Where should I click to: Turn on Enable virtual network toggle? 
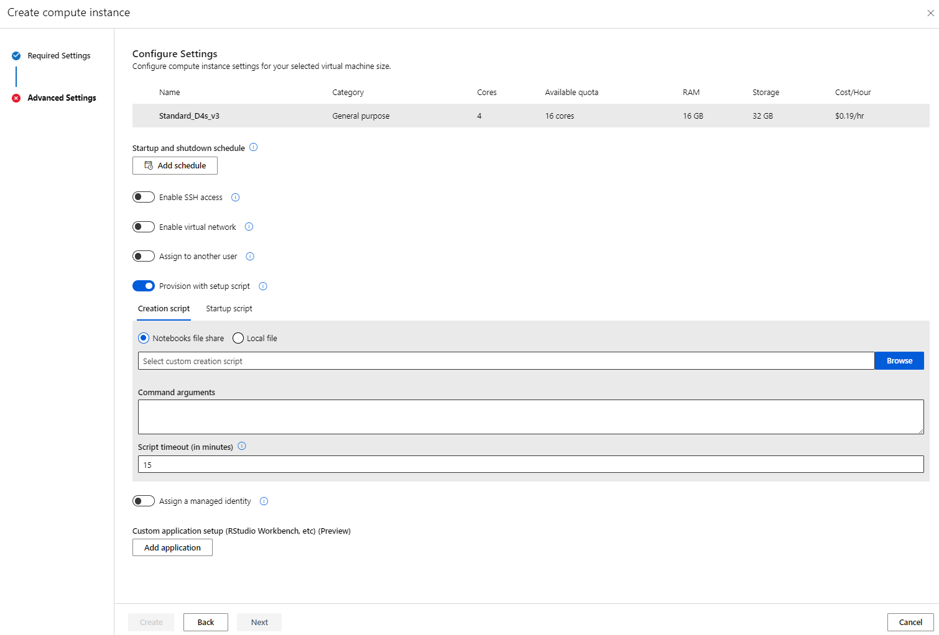click(144, 227)
